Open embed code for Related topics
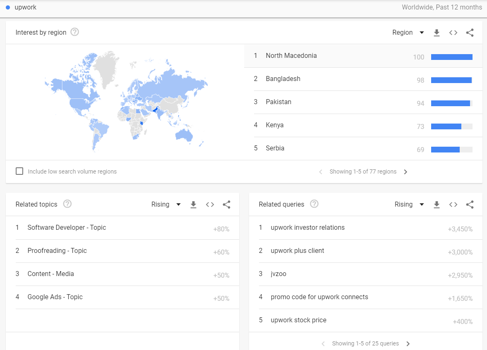The height and width of the screenshot is (350, 487). tap(210, 205)
